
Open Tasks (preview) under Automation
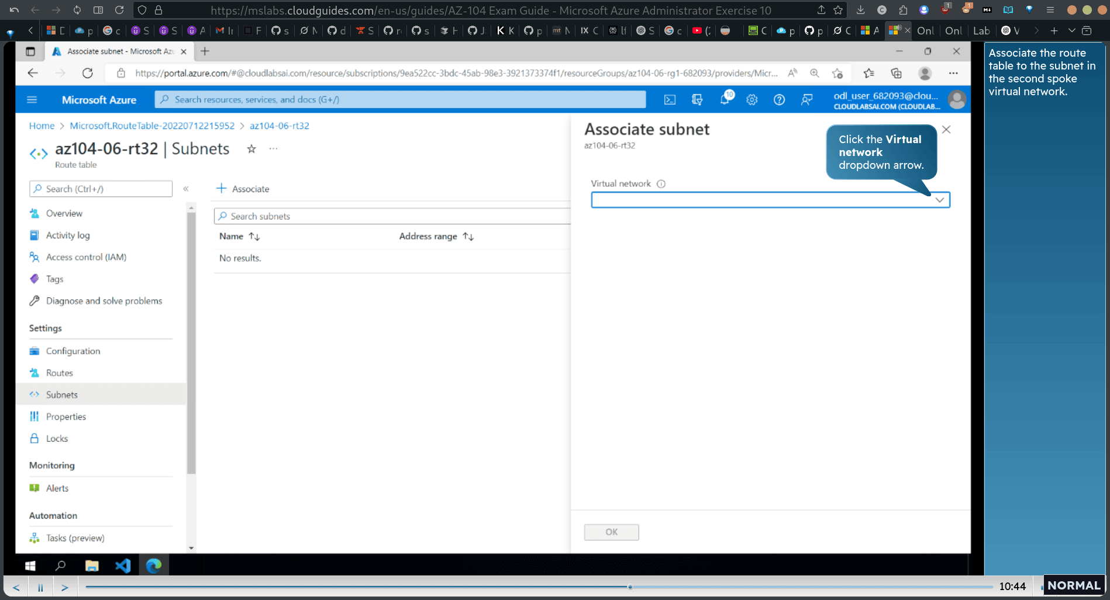pos(75,538)
